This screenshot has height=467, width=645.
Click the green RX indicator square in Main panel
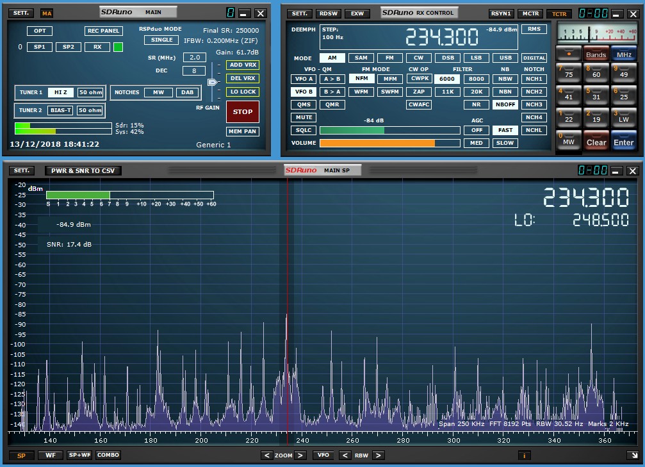(x=118, y=47)
